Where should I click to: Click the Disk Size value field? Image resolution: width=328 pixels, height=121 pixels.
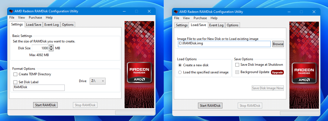(40, 48)
